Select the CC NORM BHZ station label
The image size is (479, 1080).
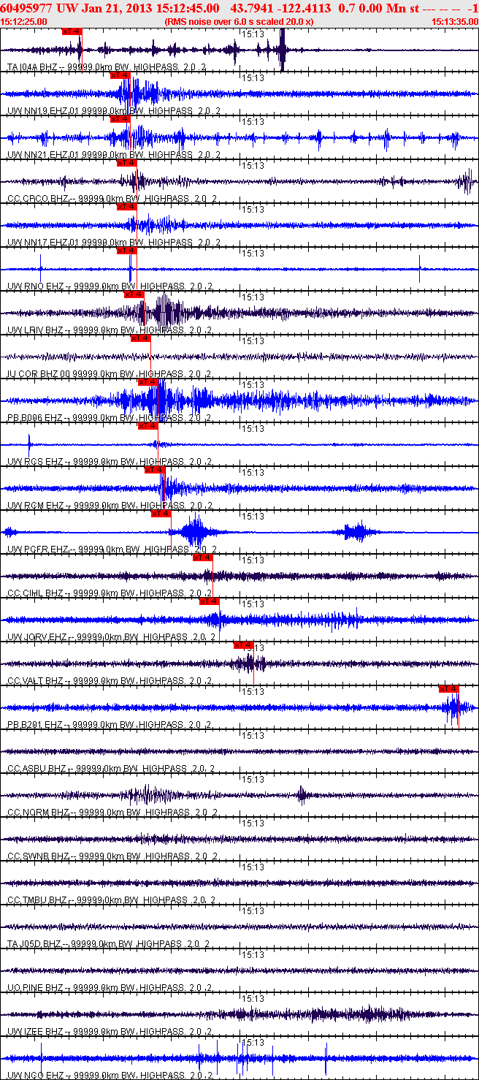click(x=112, y=813)
